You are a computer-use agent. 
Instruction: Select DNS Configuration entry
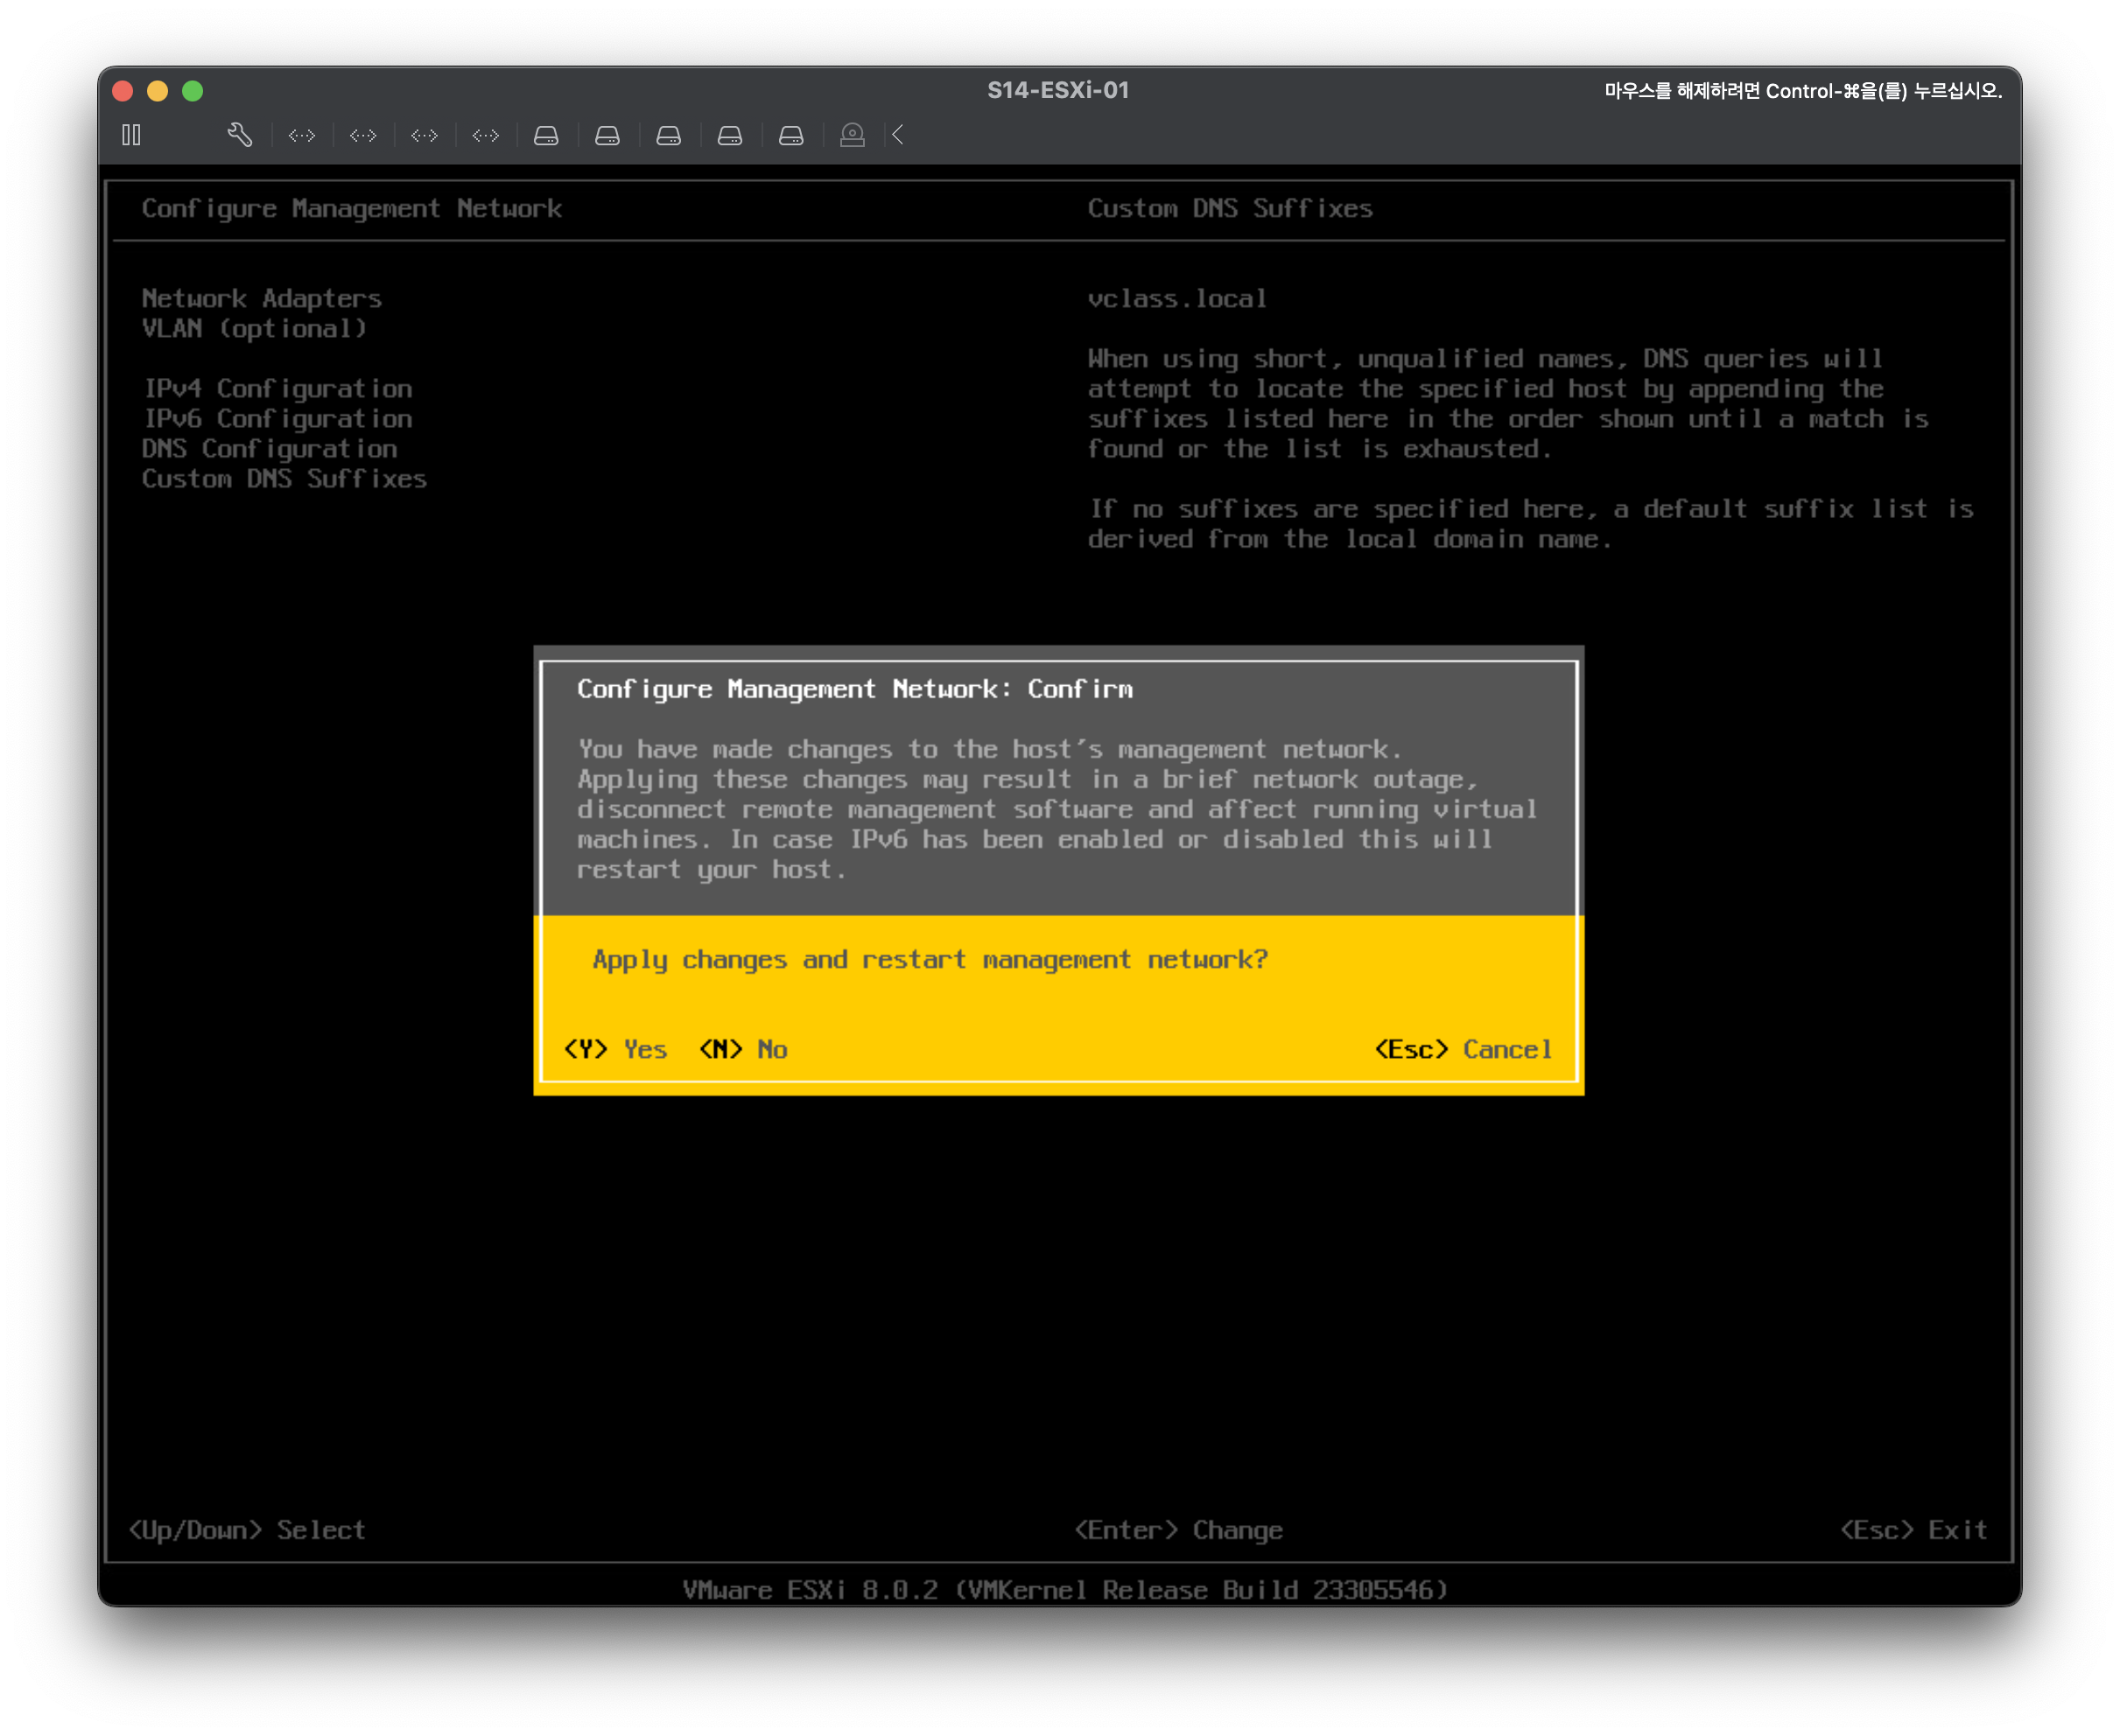[x=269, y=448]
